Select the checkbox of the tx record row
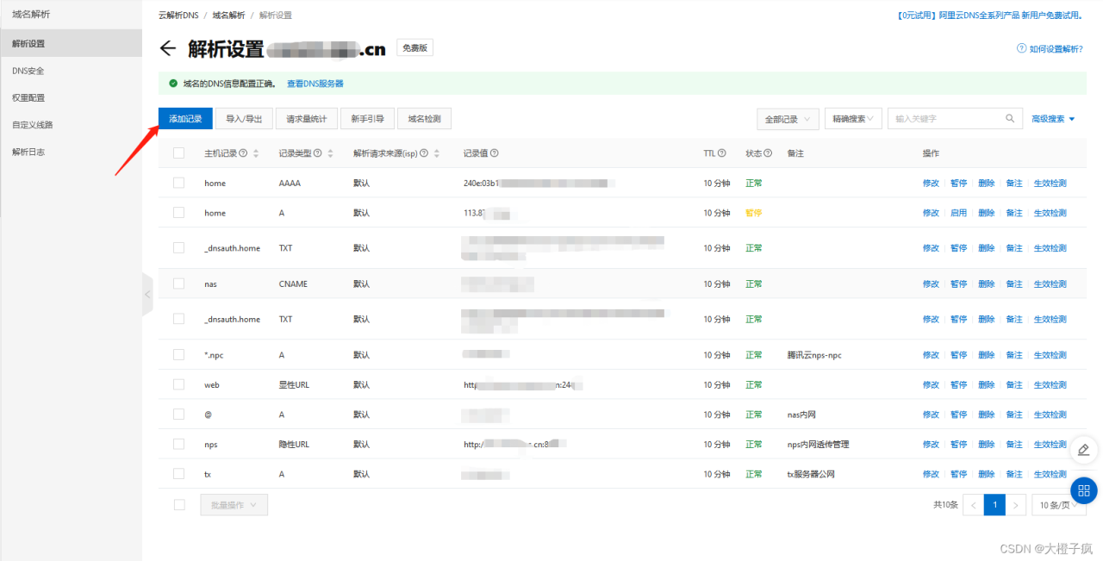 (178, 473)
